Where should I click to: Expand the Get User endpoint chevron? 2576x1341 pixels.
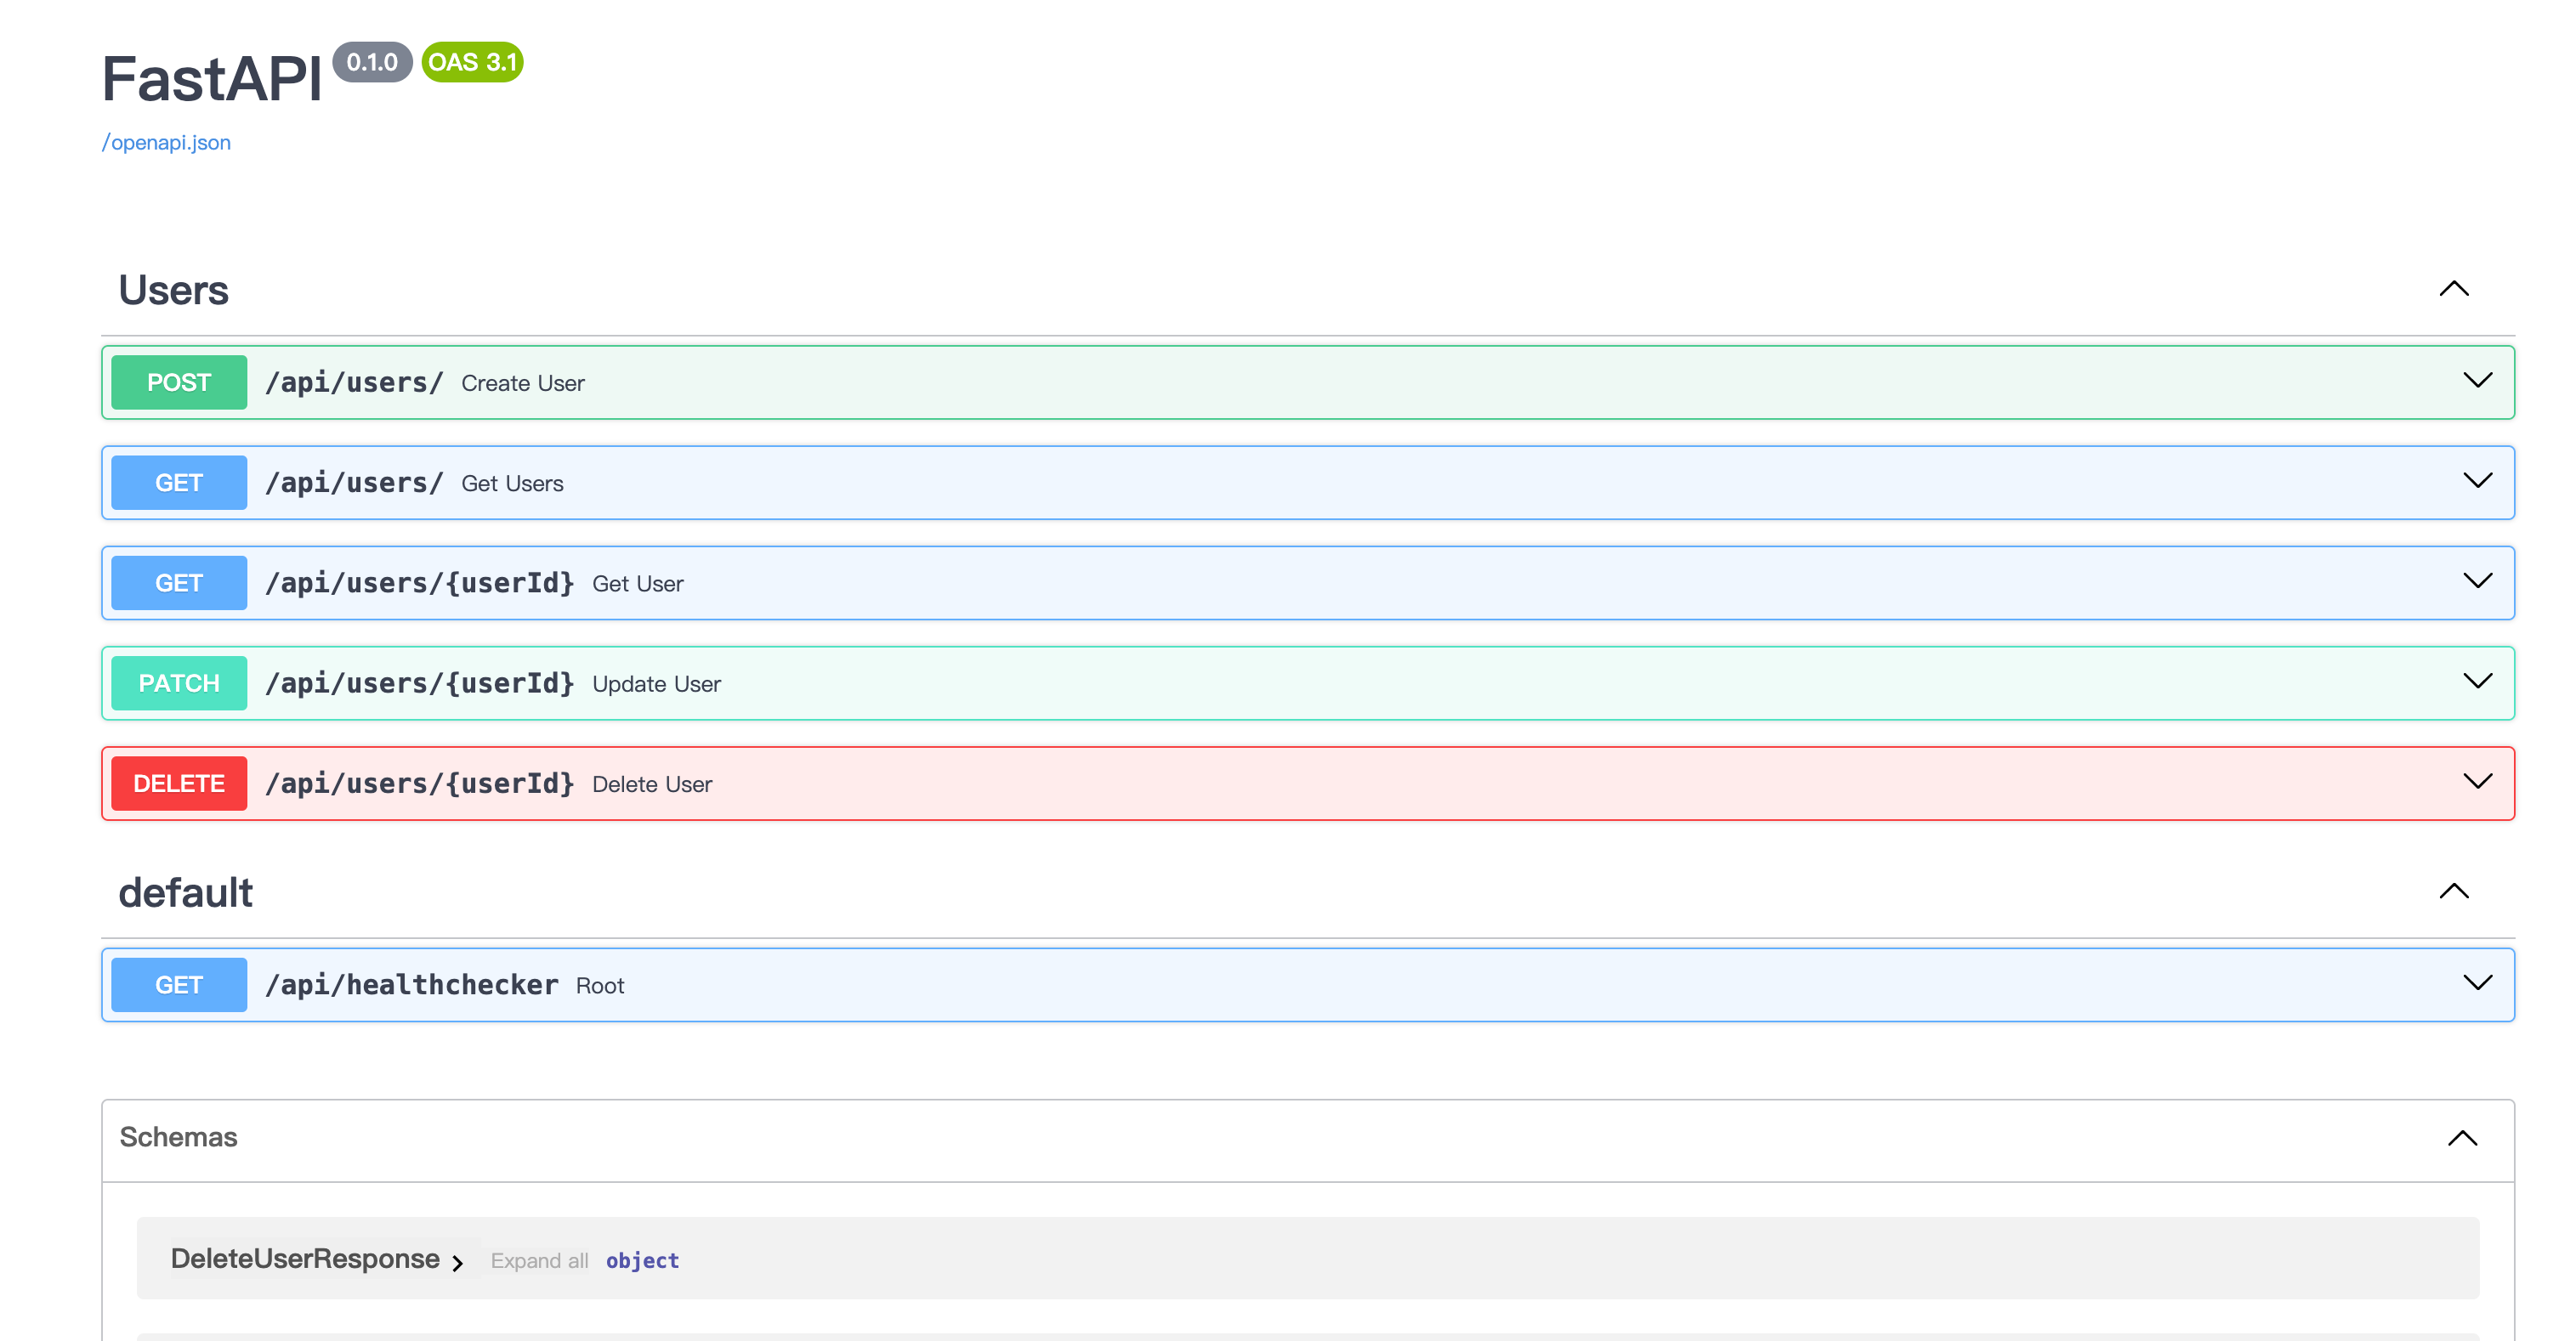[x=2477, y=580]
